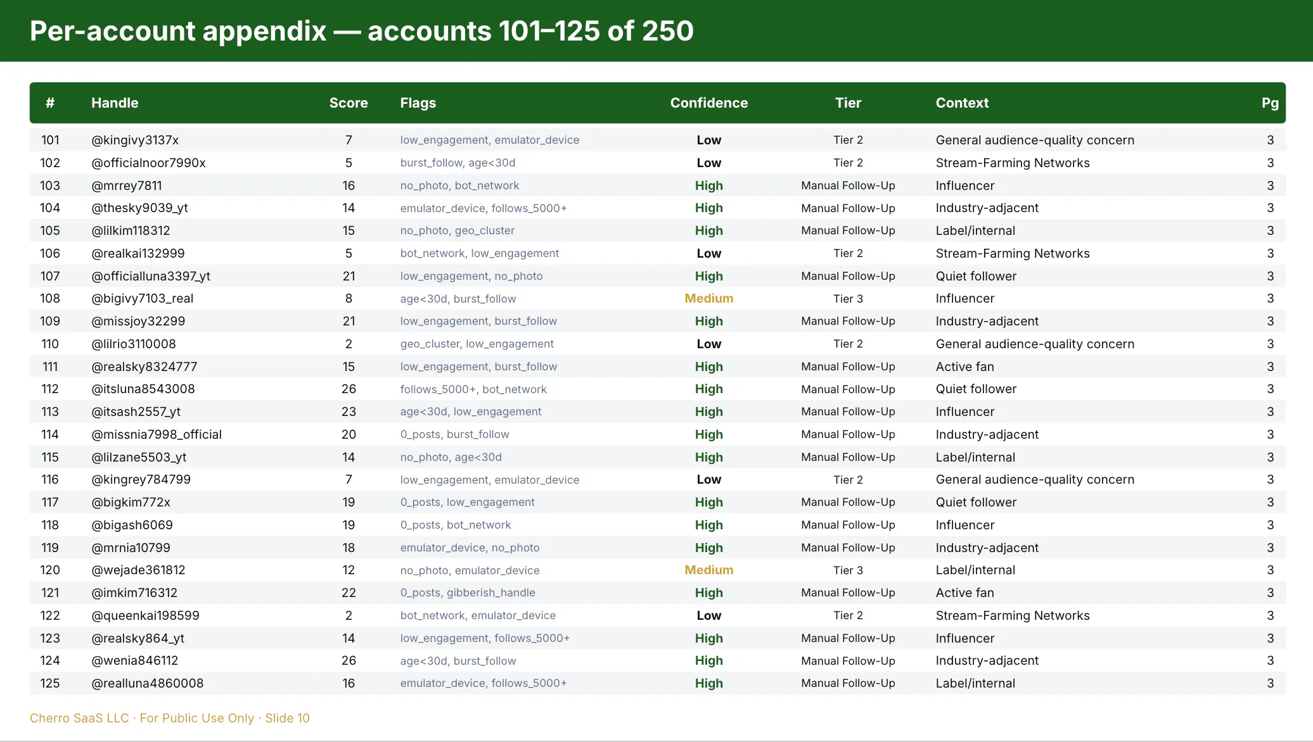Screen dimensions: 1313x742
Task: Click handle @lilkim118312
Action: [131, 230]
